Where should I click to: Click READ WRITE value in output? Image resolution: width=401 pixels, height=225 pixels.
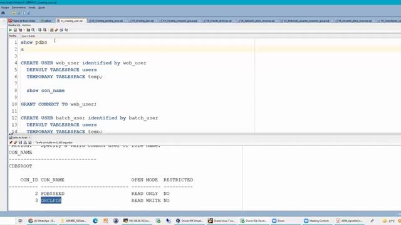pyautogui.click(x=146, y=201)
